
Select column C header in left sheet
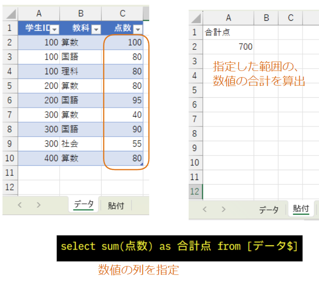point(122,14)
